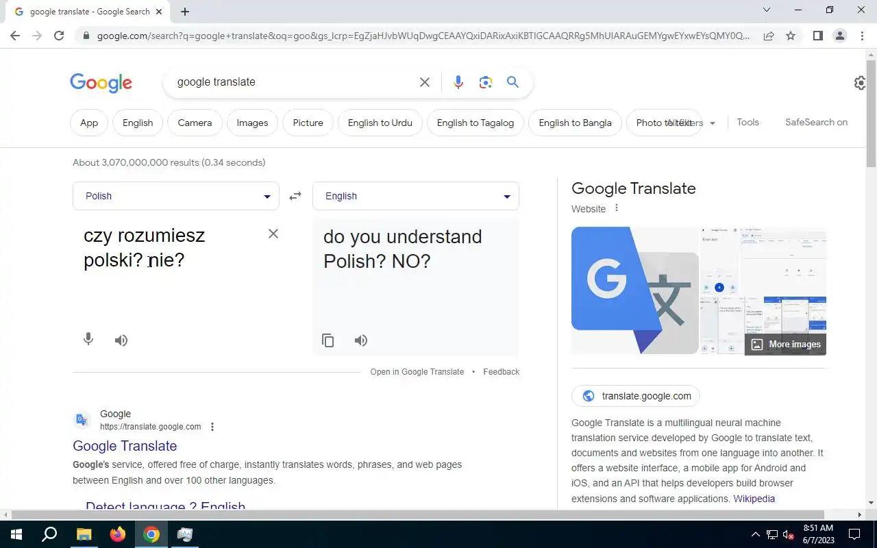
Task: Launch Firefox from taskbar
Action: tap(118, 534)
